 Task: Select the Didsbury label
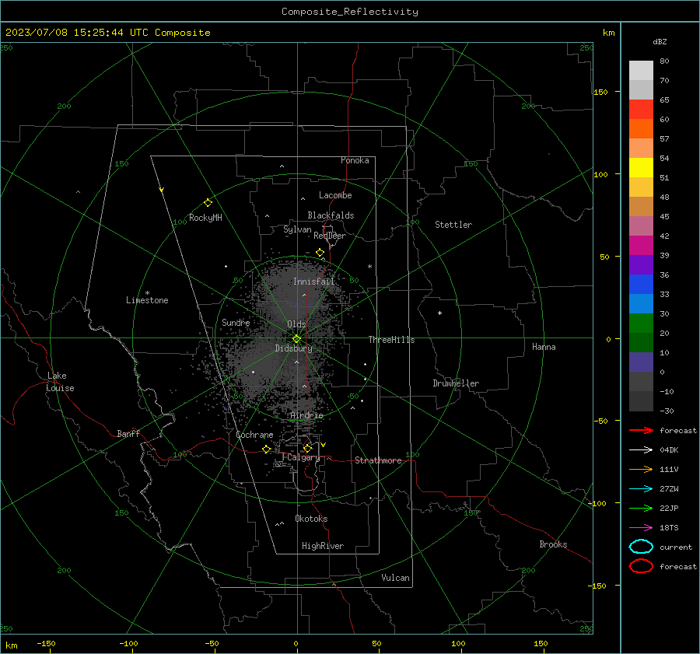[x=293, y=348]
